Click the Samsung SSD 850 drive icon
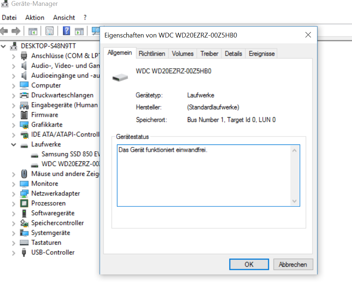The image size is (352, 289). point(34,155)
